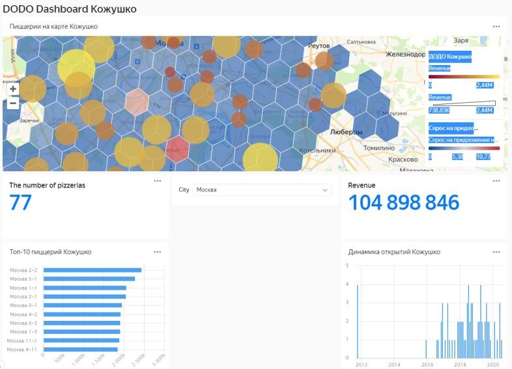Open the Revenue widget's three-dot menu
The width and height of the screenshot is (512, 369).
[496, 181]
